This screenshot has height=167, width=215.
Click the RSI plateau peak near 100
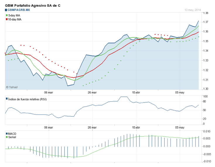click(124, 97)
